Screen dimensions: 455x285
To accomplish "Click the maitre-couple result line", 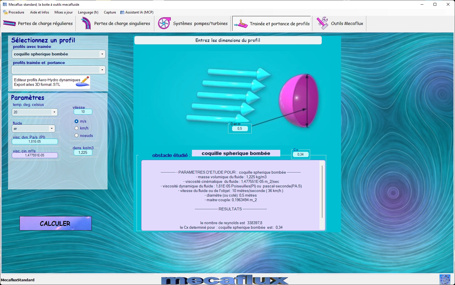I will 231,200.
